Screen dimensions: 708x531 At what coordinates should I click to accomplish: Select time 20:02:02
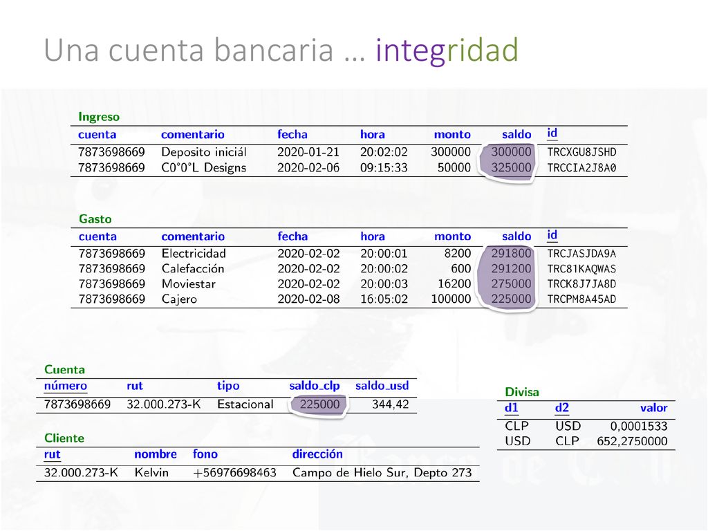click(x=384, y=152)
